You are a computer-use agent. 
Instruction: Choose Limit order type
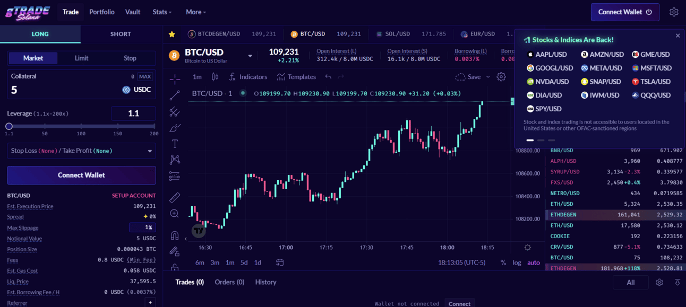82,58
